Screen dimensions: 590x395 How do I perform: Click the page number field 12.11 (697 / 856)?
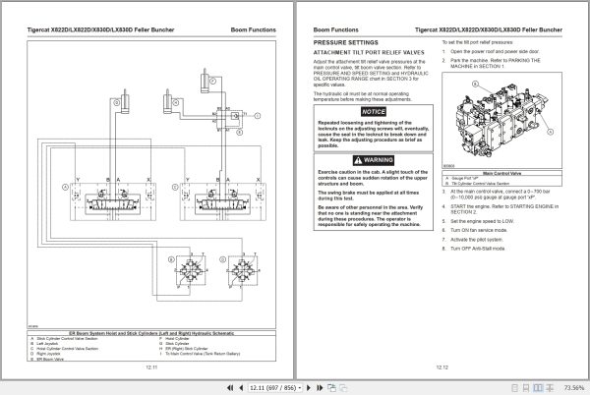(273, 388)
